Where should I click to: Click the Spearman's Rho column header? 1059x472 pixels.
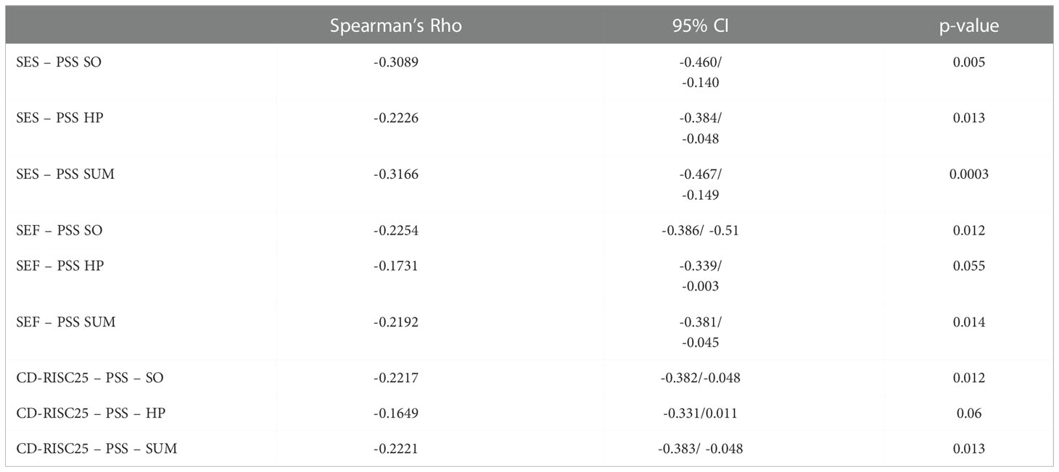[395, 26]
